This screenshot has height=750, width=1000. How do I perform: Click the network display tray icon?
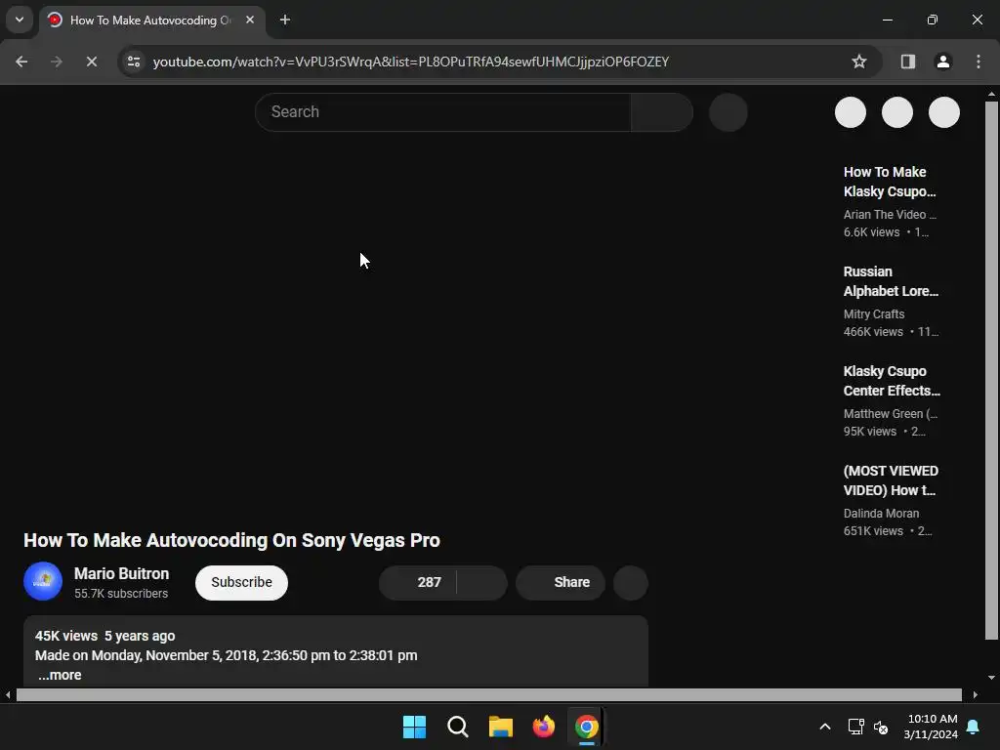point(855,727)
